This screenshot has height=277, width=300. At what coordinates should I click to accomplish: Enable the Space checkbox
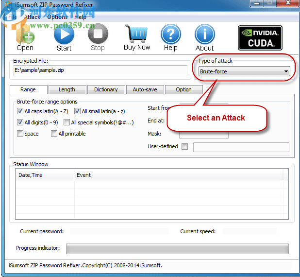coord(20,133)
